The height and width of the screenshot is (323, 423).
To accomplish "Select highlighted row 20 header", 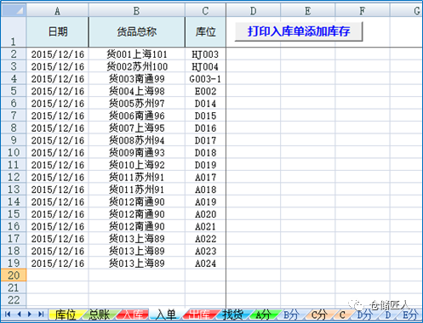I will [14, 275].
